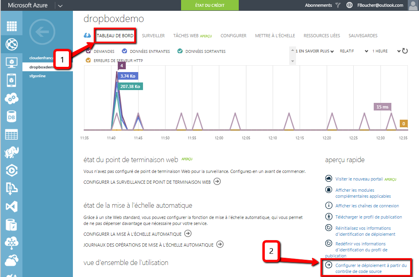Click the metrics list scroll-down arrow
This screenshot has width=419, height=277.
click(x=292, y=61)
